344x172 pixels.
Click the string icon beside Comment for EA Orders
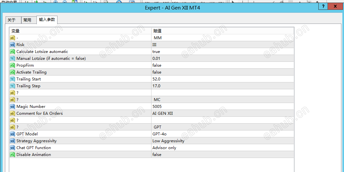click(x=12, y=113)
